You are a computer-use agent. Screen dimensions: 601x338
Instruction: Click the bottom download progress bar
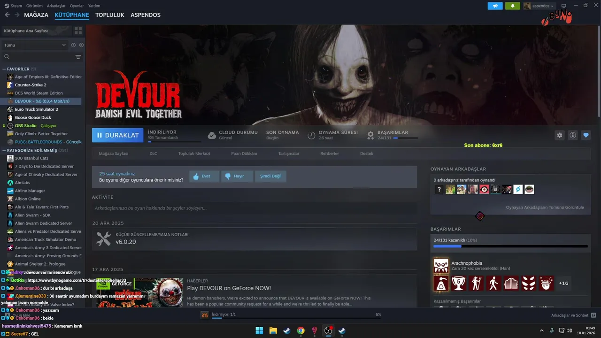pos(296,318)
